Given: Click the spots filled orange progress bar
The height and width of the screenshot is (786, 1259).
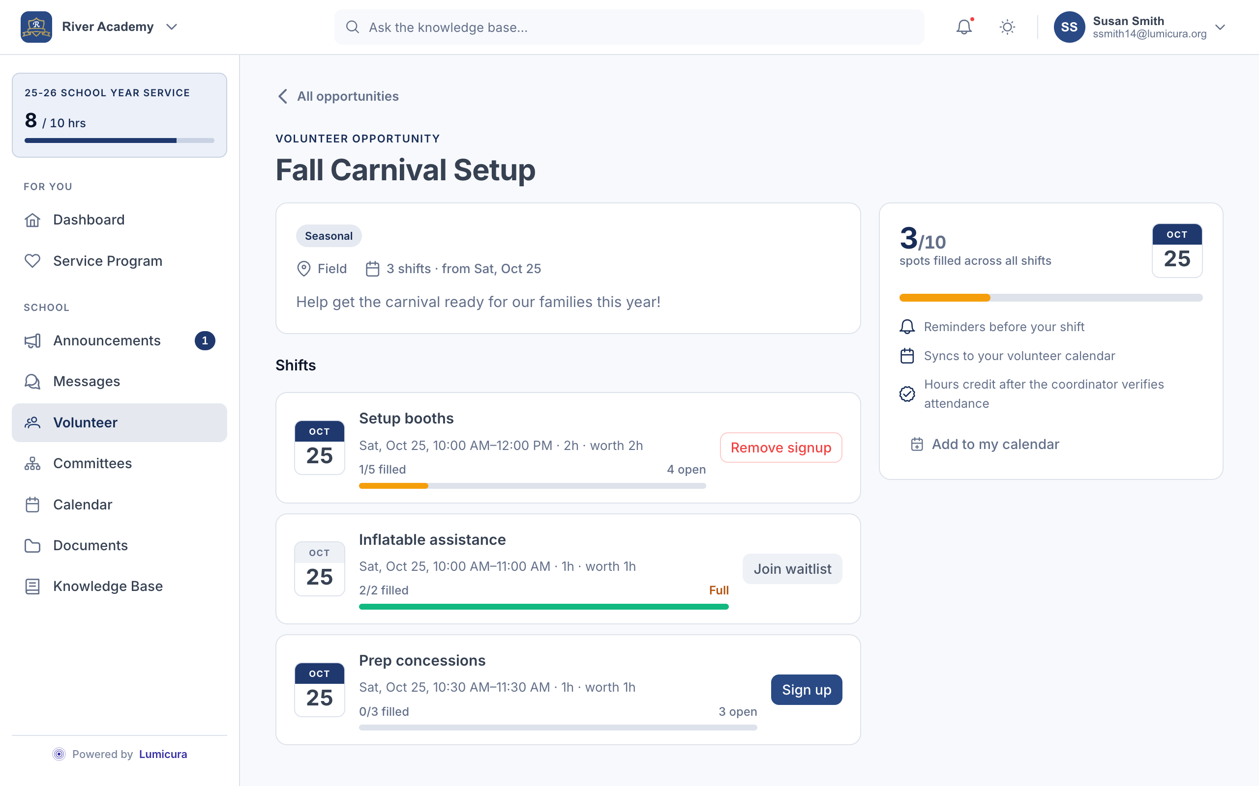Looking at the screenshot, I should coord(1051,298).
